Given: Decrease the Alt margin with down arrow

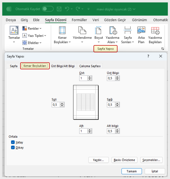Looking at the screenshot, I should pos(90,132).
